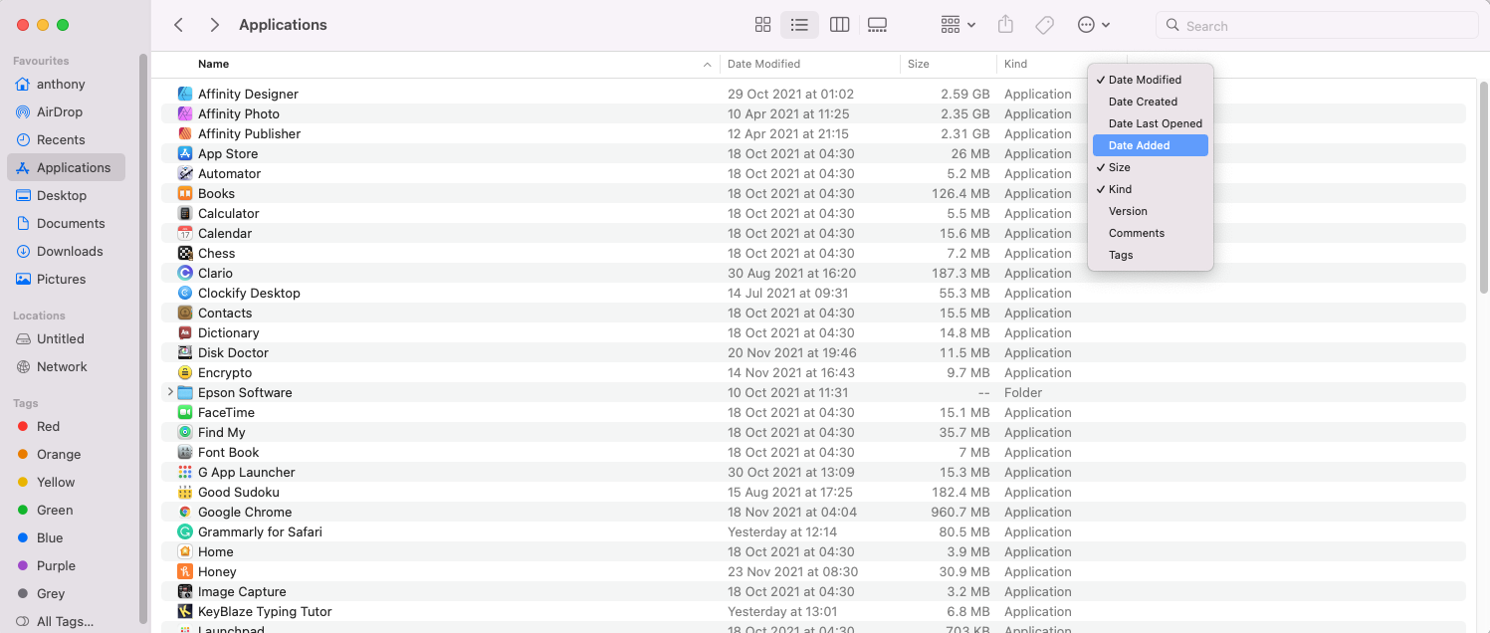Click the Affinity Photo app icon
Screen dimensions: 1490x633
pos(185,113)
